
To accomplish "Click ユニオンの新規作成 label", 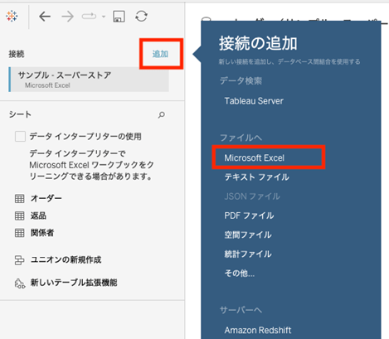I will [66, 259].
